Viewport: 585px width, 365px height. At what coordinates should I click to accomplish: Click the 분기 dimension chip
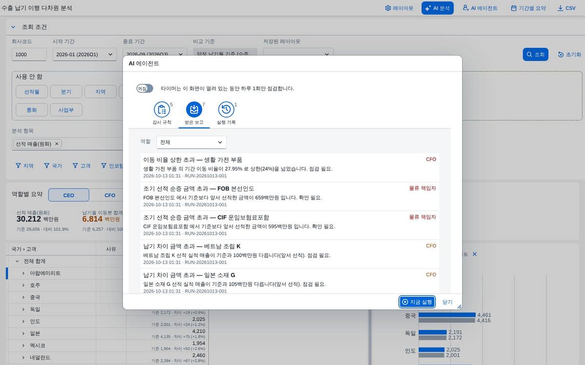pyautogui.click(x=66, y=91)
